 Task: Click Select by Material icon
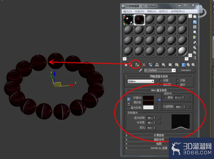pyautogui.click(x=195, y=53)
